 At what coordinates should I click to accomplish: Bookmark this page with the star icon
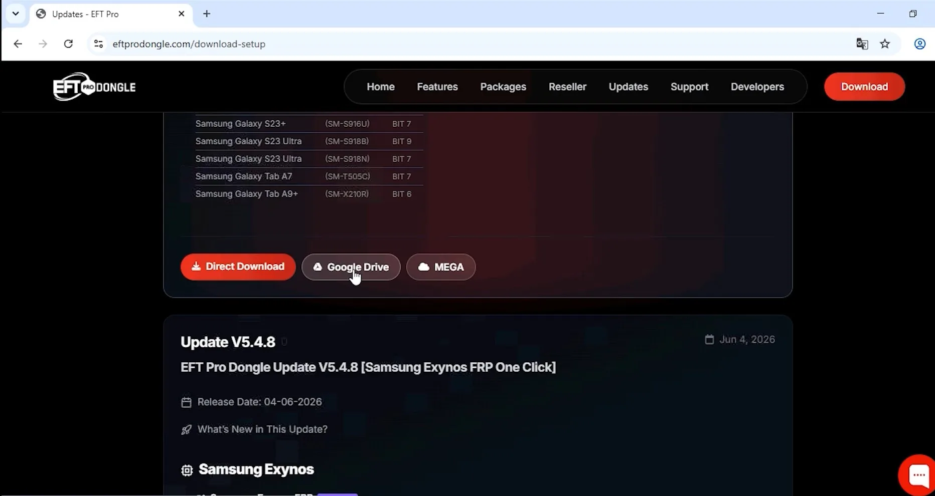tap(885, 44)
